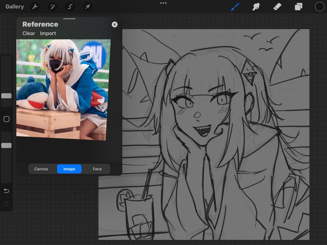Open the Actions wrench menu
Image resolution: width=327 pixels, height=245 pixels.
(35, 7)
